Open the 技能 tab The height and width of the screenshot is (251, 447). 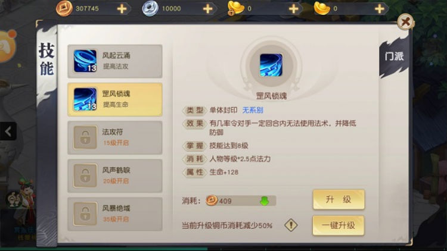46,59
